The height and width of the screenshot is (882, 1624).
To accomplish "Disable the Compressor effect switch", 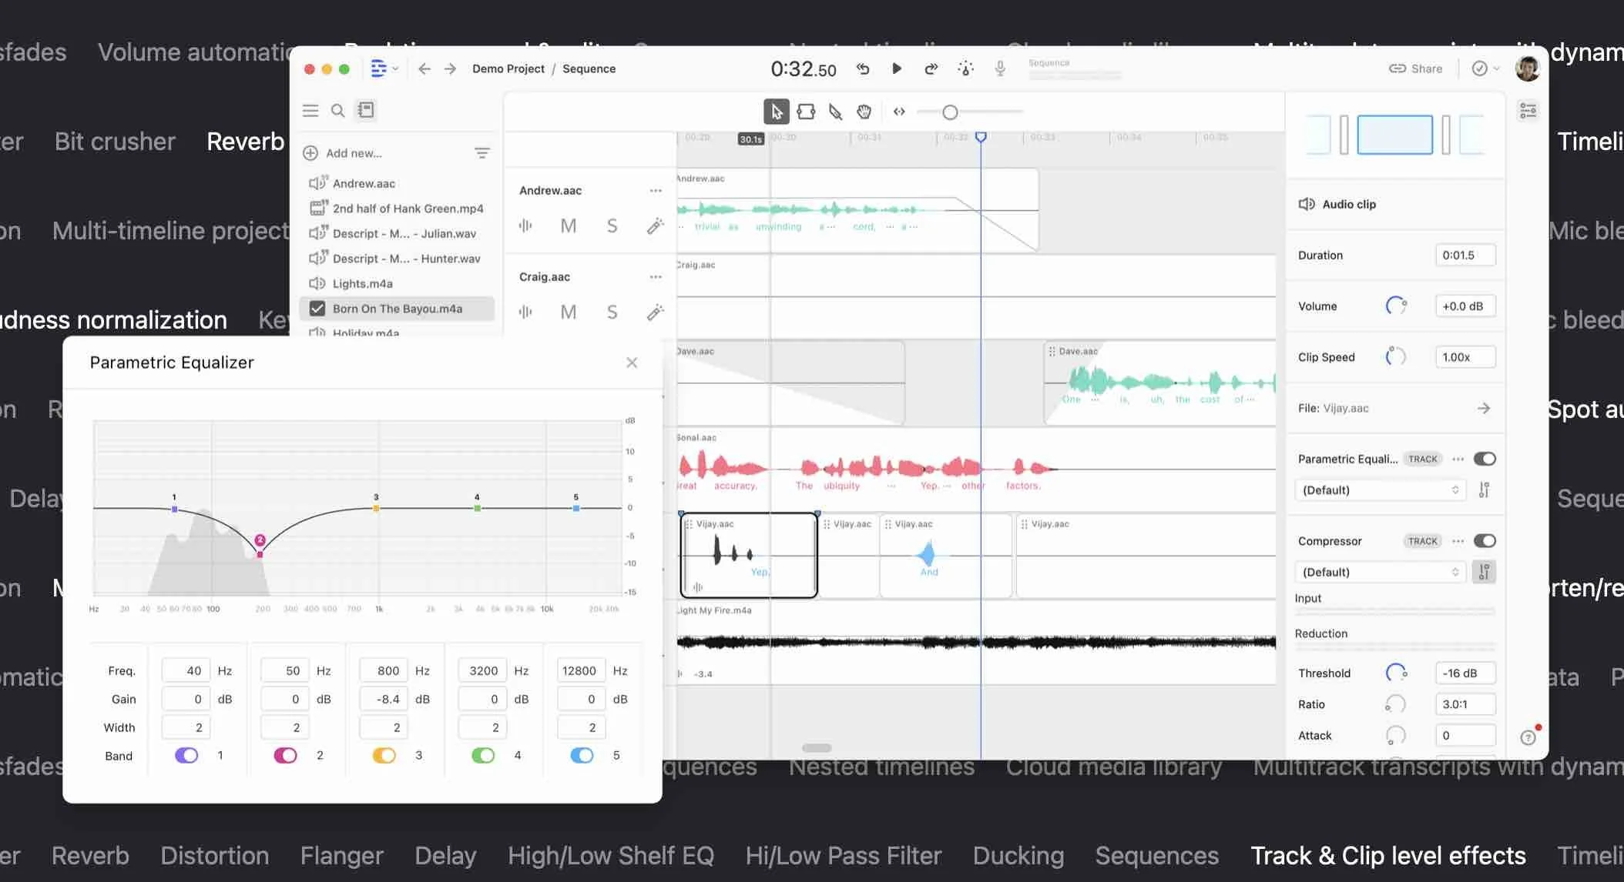I will 1485,541.
